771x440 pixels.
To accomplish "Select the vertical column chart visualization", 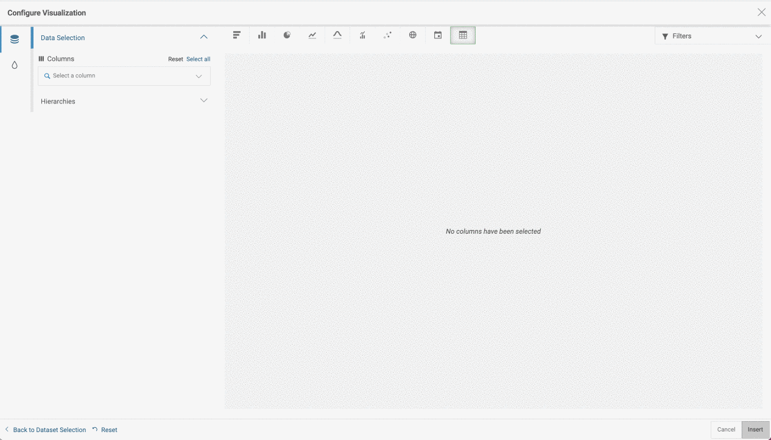I will click(x=262, y=35).
